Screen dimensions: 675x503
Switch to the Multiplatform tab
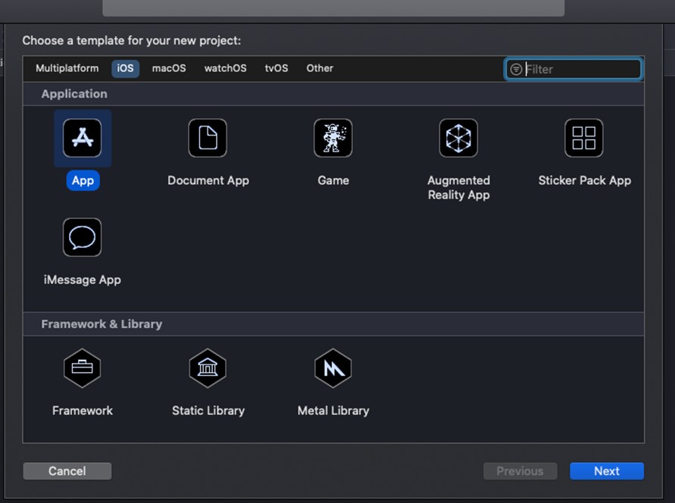pyautogui.click(x=67, y=68)
